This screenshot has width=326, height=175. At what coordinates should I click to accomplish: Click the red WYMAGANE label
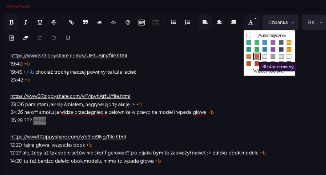[x=18, y=7]
